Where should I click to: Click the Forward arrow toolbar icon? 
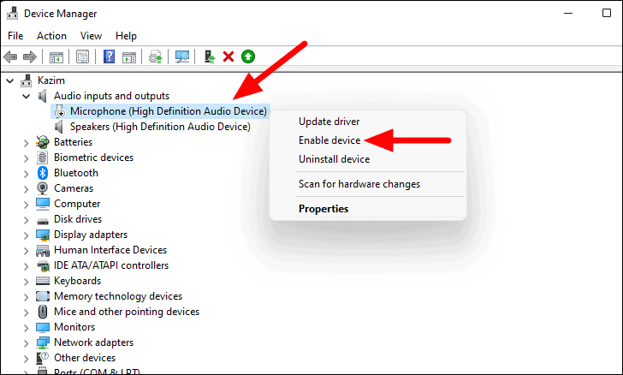click(30, 57)
